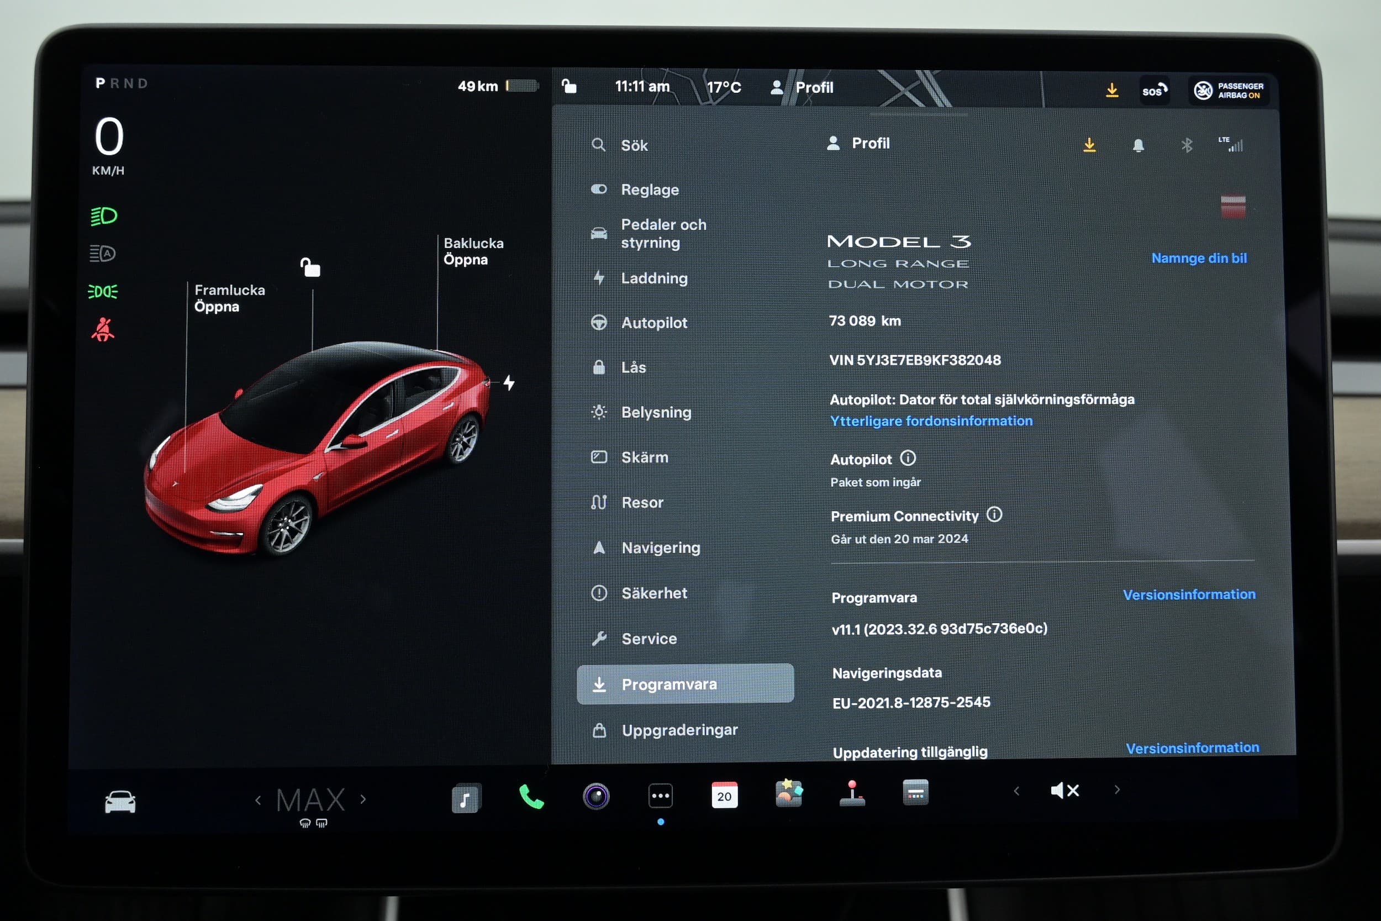1381x921 pixels.
Task: Click the Bluetooth icon
Action: click(x=1187, y=145)
